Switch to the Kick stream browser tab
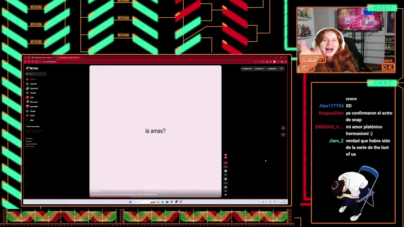The image size is (404, 227). 43,58
